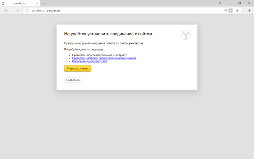This screenshot has width=254, height=159.
Task: Click the bold yandex.ru text in the error message
Action: pos(136,43)
